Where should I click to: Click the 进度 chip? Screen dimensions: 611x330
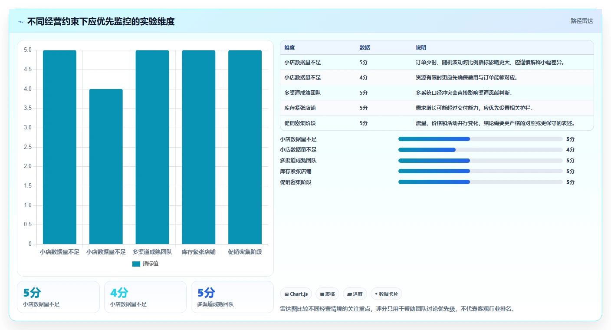pos(355,294)
